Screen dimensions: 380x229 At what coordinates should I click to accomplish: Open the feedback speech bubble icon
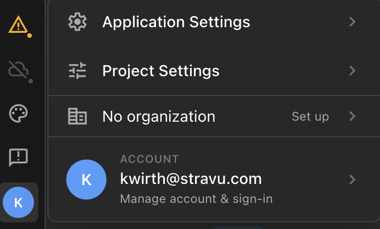18,157
